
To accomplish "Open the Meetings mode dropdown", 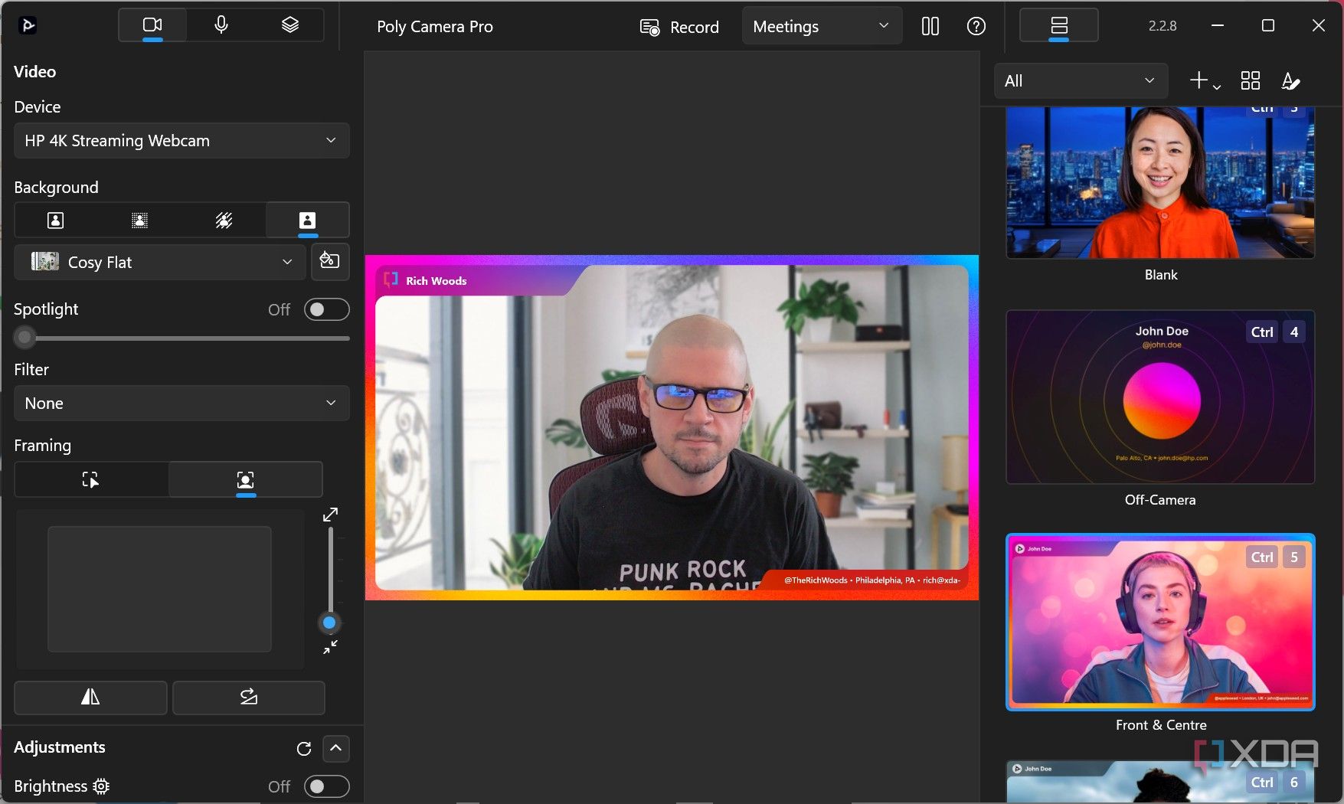I will (822, 26).
